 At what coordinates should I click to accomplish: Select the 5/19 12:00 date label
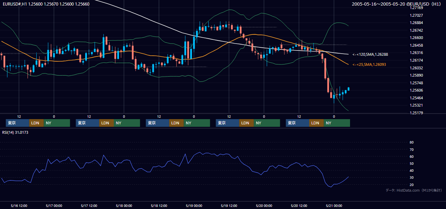[x=229, y=206]
